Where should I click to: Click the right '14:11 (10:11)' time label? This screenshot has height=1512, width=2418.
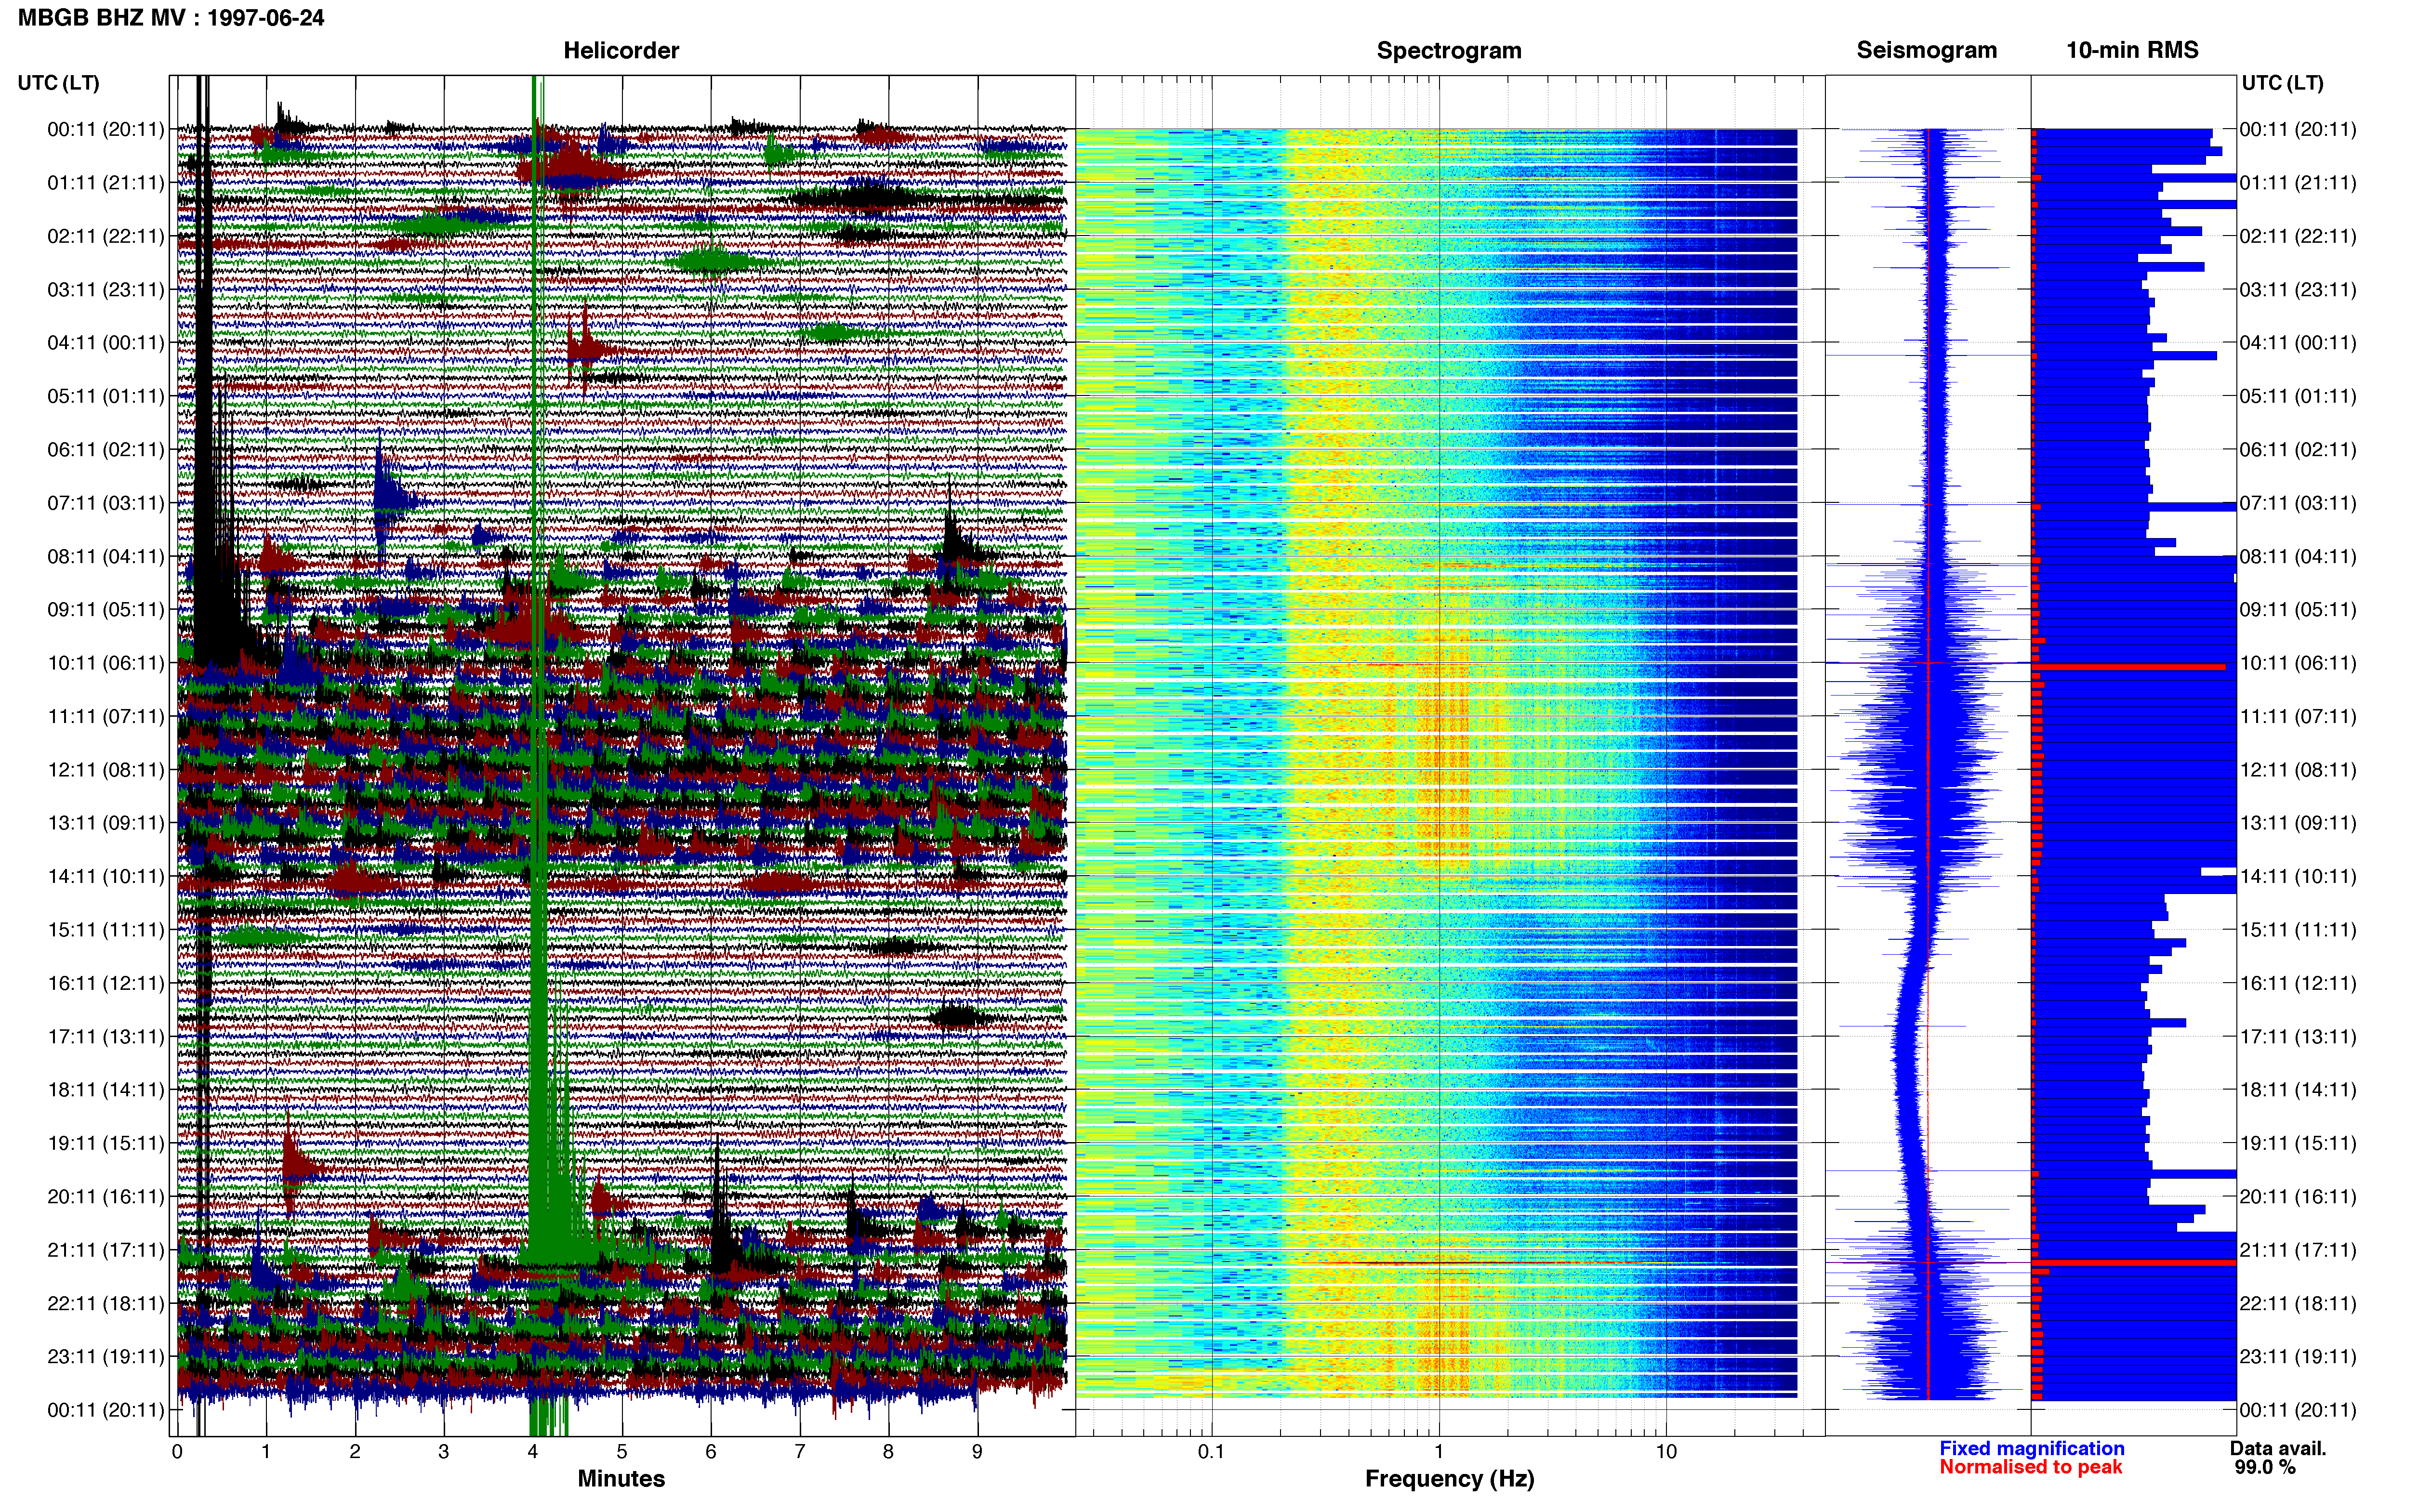point(2298,876)
